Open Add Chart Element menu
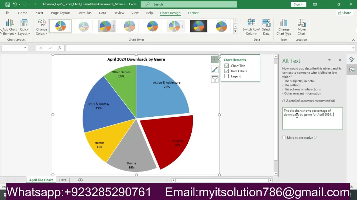The width and height of the screenshot is (357, 200). 9,27
